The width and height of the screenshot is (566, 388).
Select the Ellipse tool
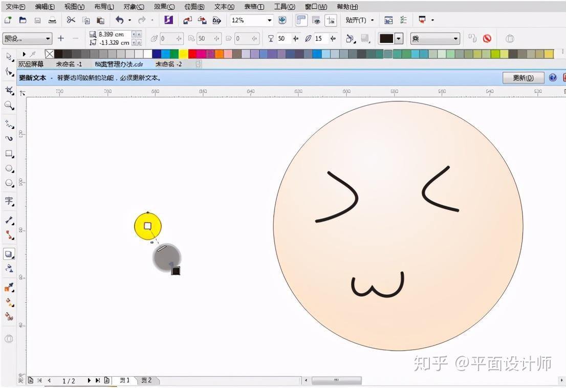pyautogui.click(x=8, y=169)
